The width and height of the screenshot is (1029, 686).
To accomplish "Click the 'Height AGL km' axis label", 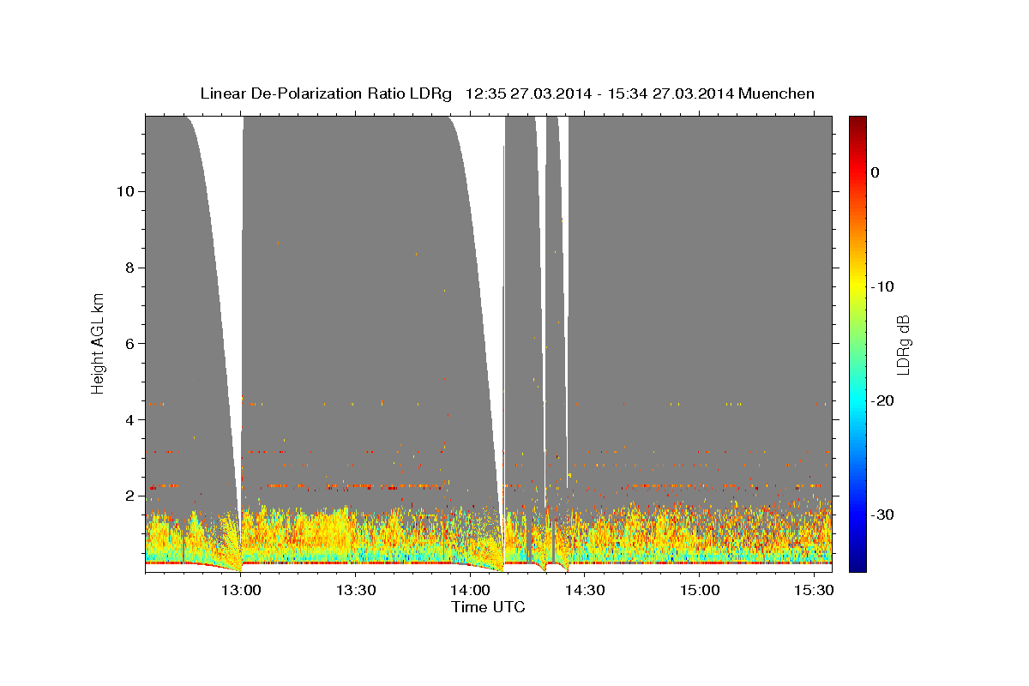I will pos(98,344).
